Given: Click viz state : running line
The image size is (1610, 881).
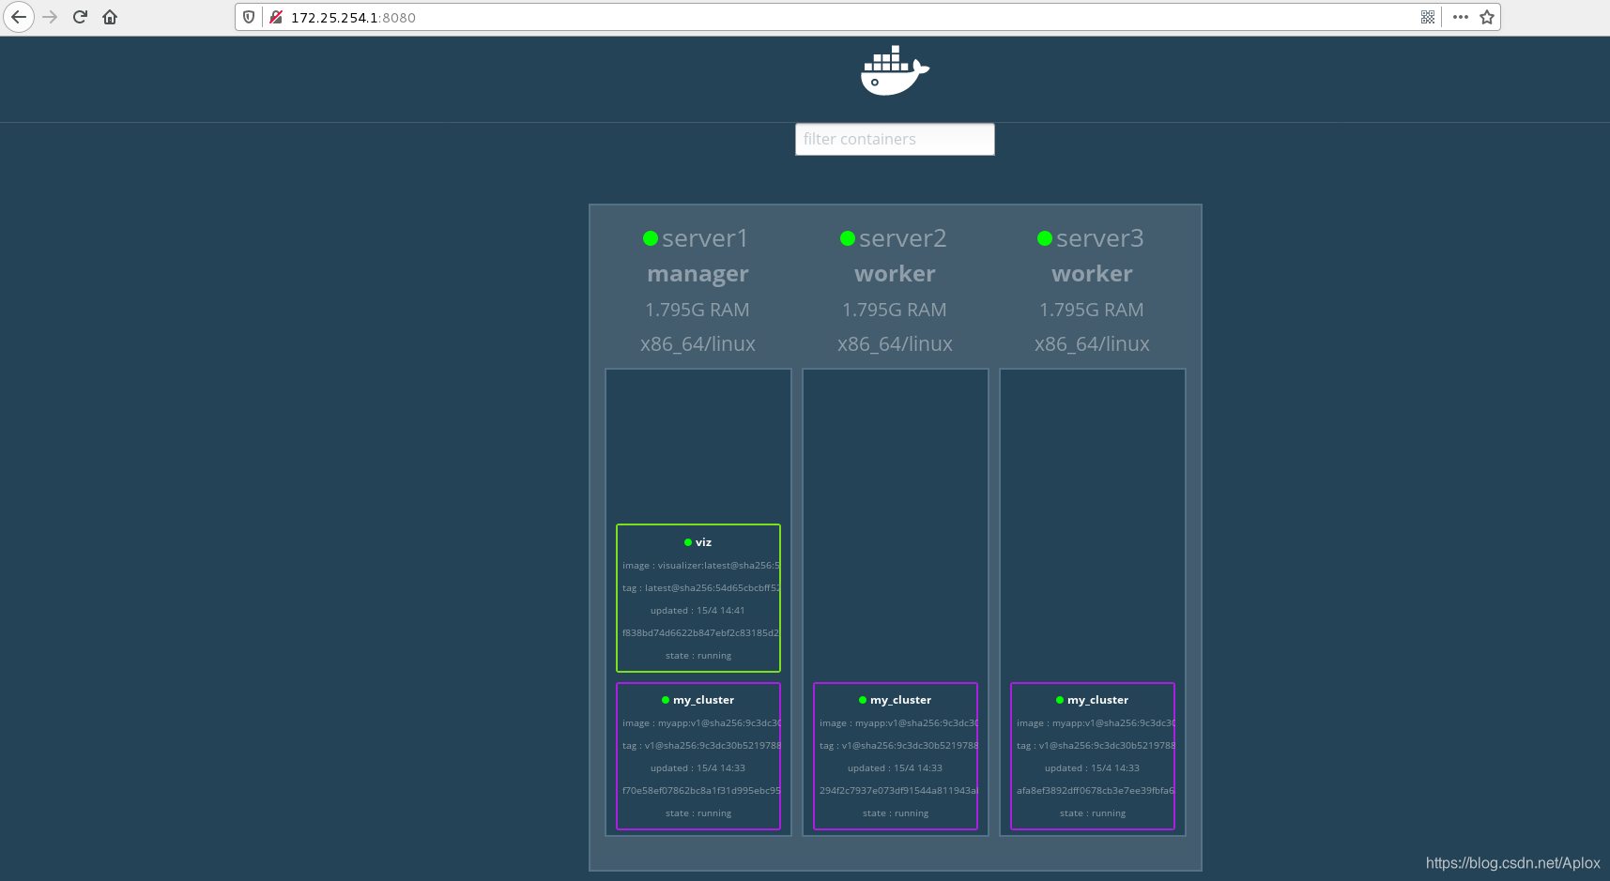Looking at the screenshot, I should click(698, 656).
